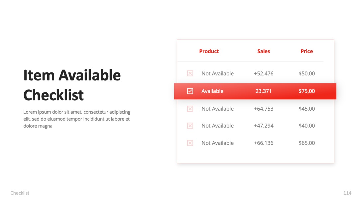Click the X box beside +47.294
Screen dimensions: 359x202
click(x=190, y=126)
